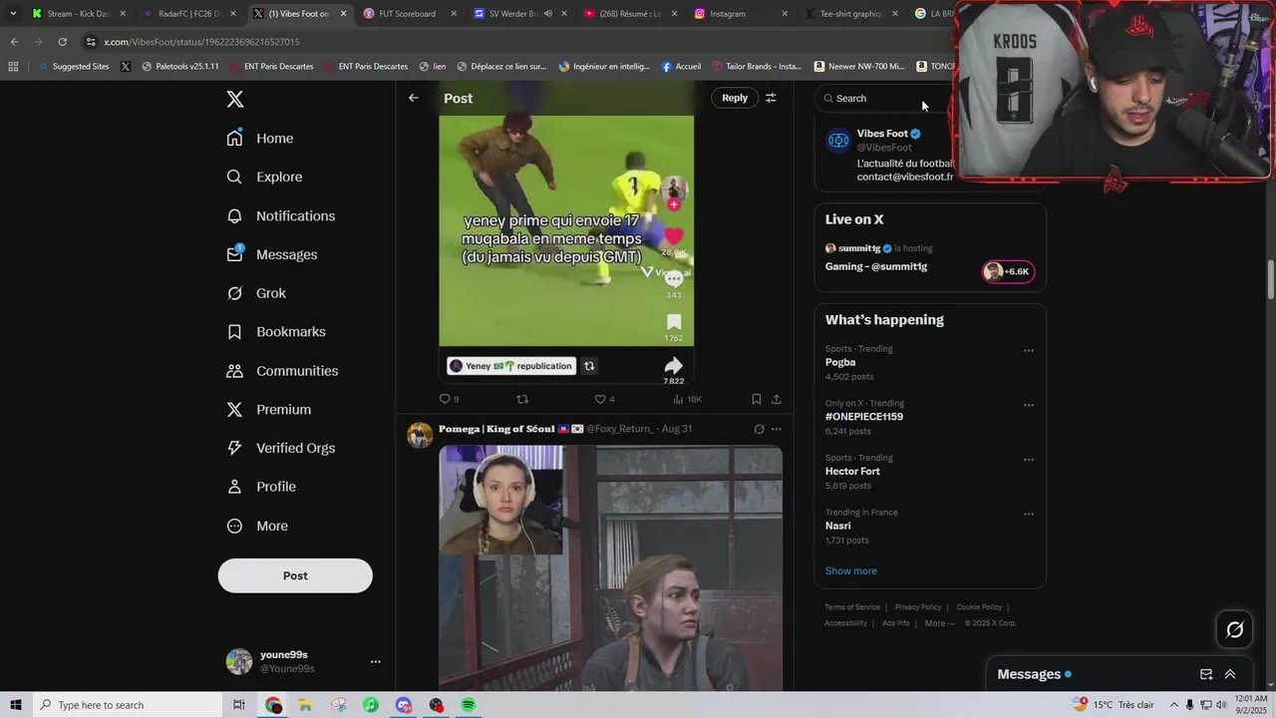The height and width of the screenshot is (718, 1276).
Task: Like the reply with 4 likes
Action: point(604,399)
